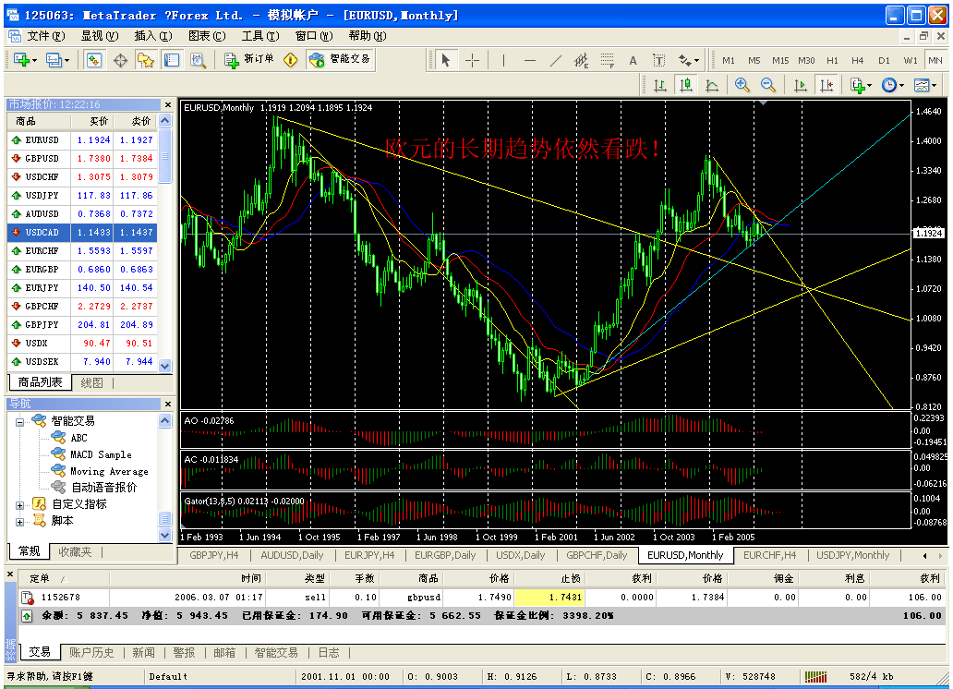The height and width of the screenshot is (689, 953).
Task: Expand the 脚本 tree node
Action: pos(19,522)
